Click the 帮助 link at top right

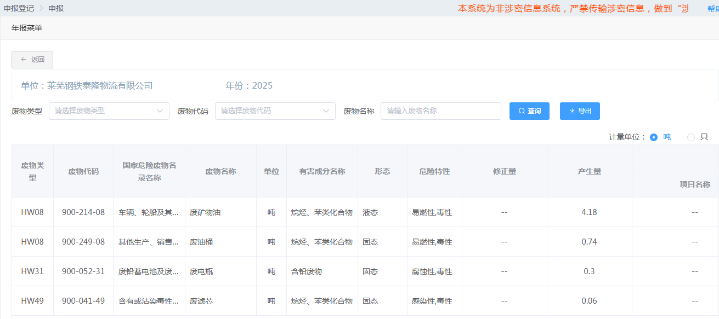tap(712, 8)
